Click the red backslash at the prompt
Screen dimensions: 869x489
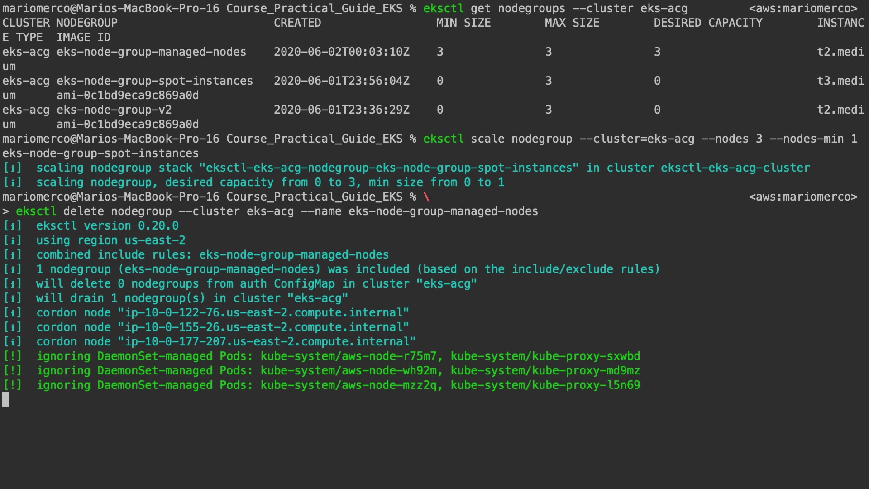point(426,197)
